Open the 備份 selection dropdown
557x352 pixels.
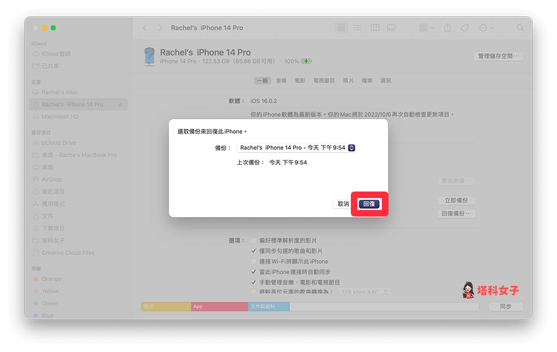296,148
